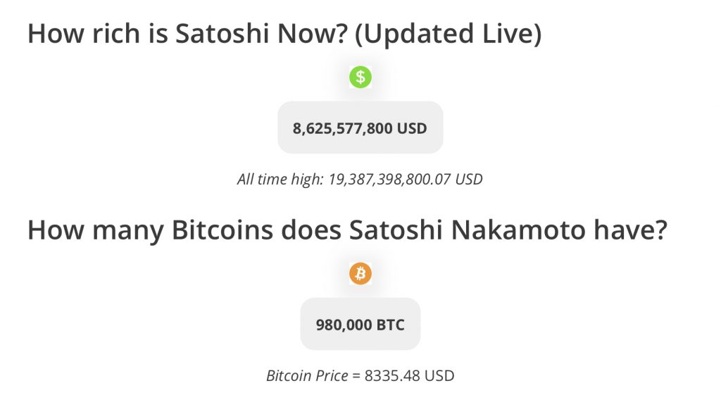Click the word "Now?" in first heading
Screen dimensions: 721x405
[312, 34]
